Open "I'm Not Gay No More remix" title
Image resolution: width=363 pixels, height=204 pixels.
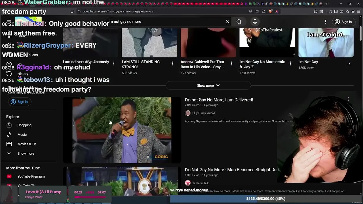pyautogui.click(x=262, y=64)
